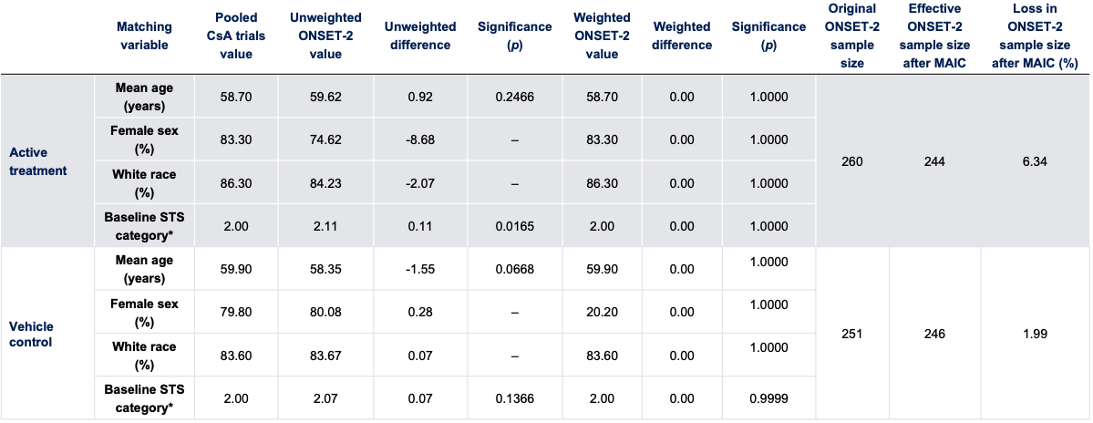This screenshot has width=1093, height=423.
Task: Select the weighted value cell 20.20
Action: point(603,312)
